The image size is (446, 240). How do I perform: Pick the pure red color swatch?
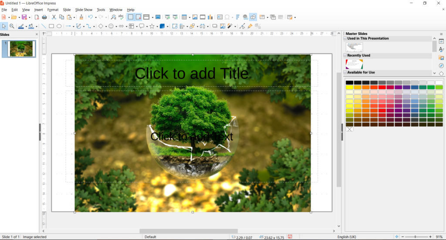pyautogui.click(x=382, y=87)
